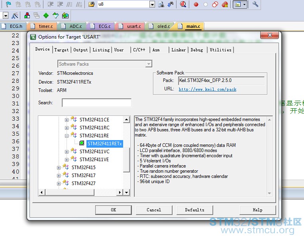Image resolution: width=304 pixels, height=240 pixels.
Task: Open the User tab
Action: point(119,50)
